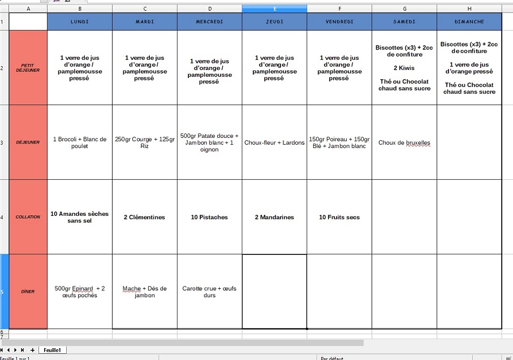Select Dimanche breakfast Biscottes cell
This screenshot has width=513, height=360.
[469, 68]
